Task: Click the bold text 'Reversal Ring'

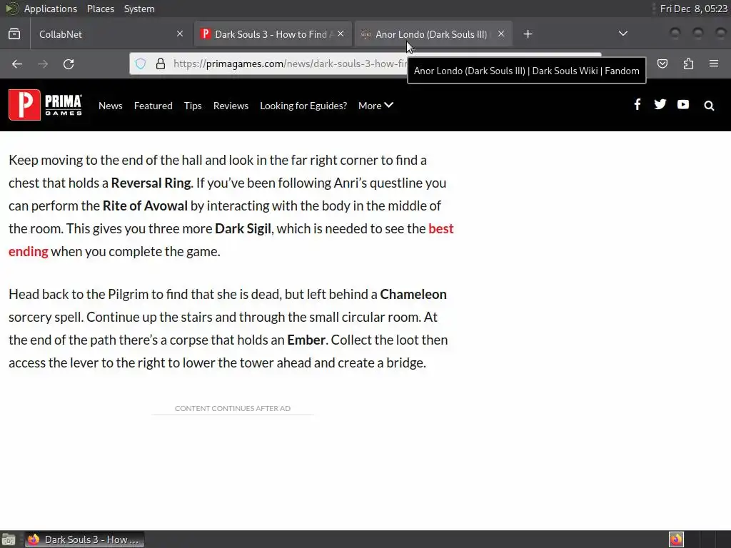Action: tap(151, 183)
